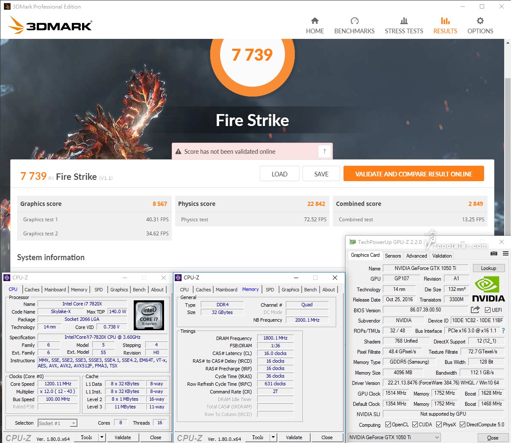
Task: Click the Combined test 13.25 FPS row
Action: click(x=410, y=220)
